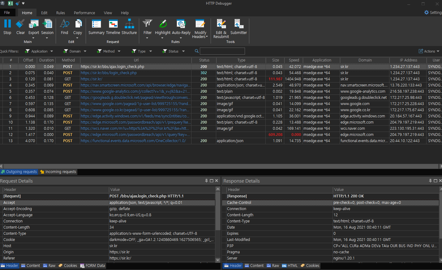Expand the Method quick filter dropdown
The height and width of the screenshot is (270, 442).
119,51
